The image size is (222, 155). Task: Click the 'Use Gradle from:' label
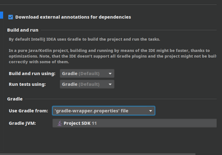[x=29, y=111]
